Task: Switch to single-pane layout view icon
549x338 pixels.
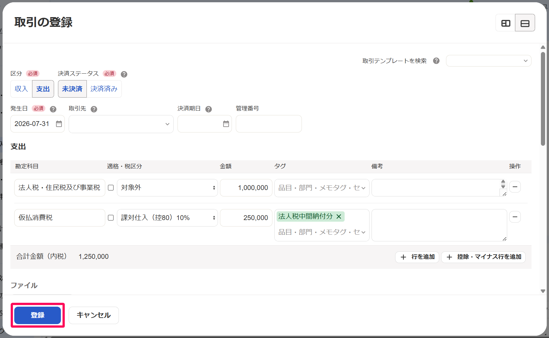Action: (525, 23)
